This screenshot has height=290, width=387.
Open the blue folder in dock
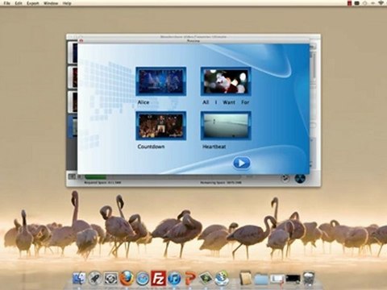coord(261,280)
